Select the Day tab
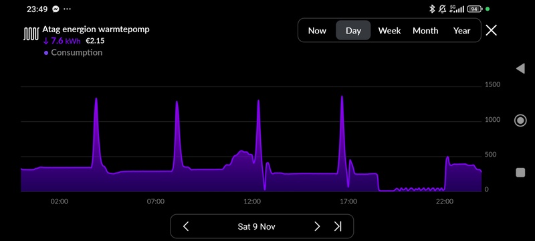Screen dimensions: 535x241 353,30
